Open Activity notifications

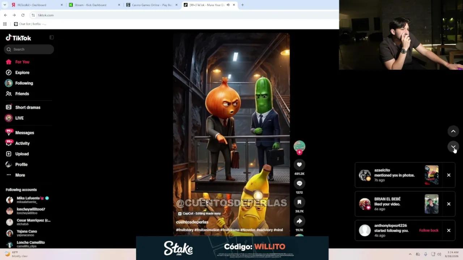18,143
